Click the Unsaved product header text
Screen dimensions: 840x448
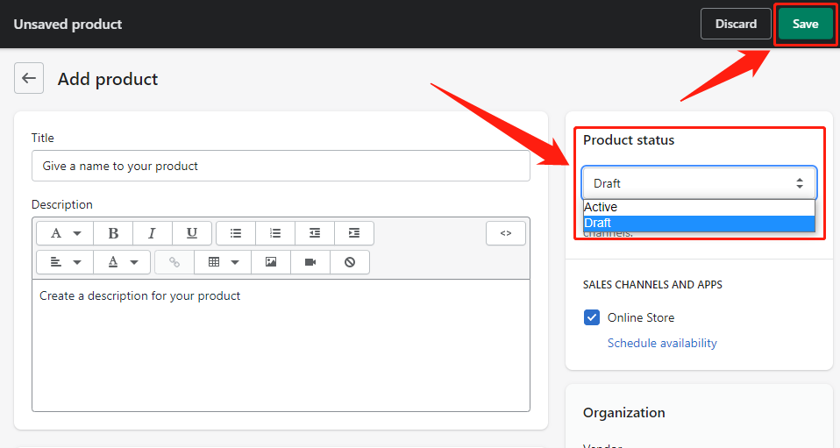(68, 25)
